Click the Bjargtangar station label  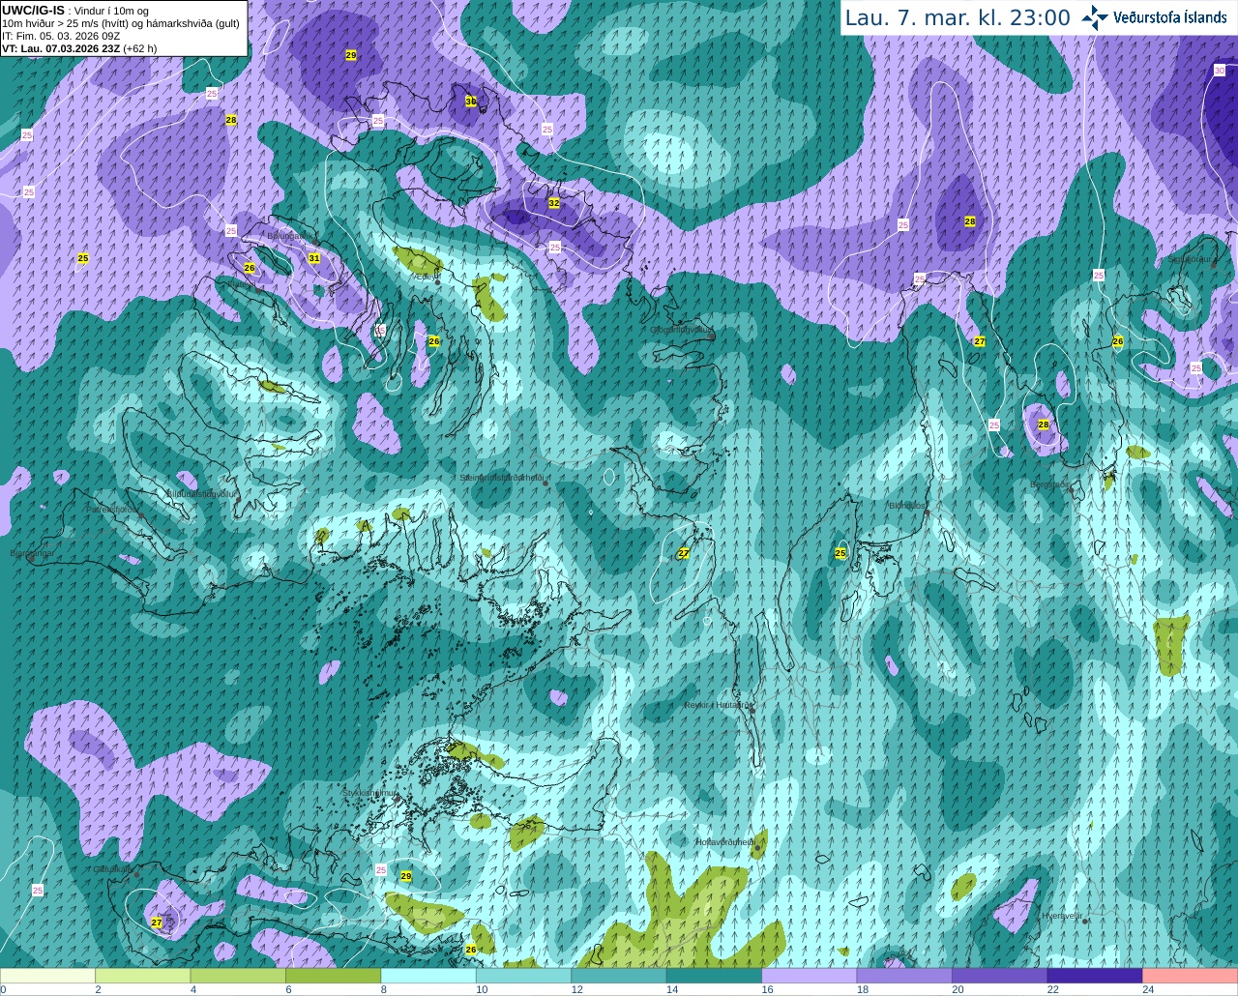coord(32,553)
